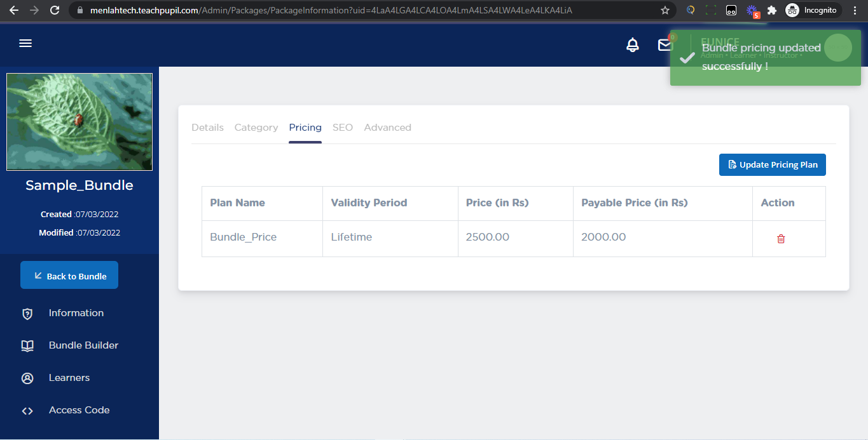Open the browser extensions puzzle icon

772,10
